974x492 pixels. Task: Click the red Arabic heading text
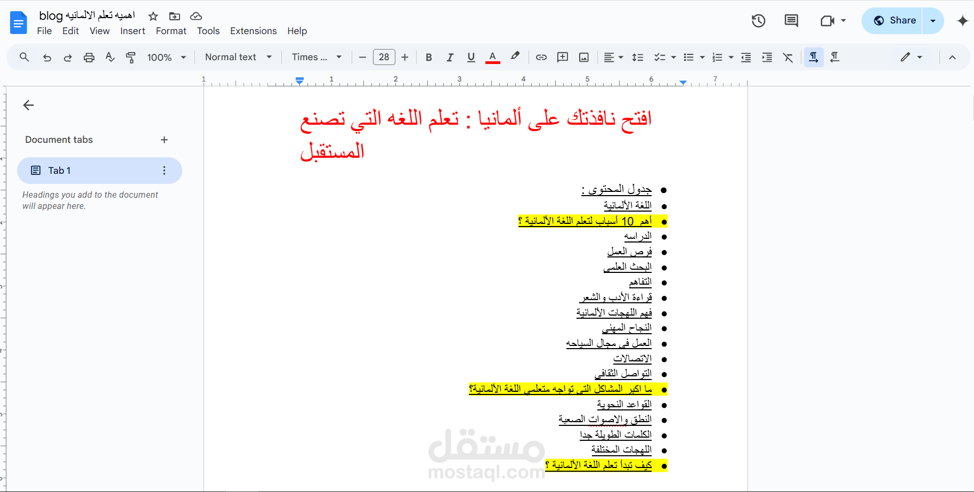pos(476,135)
